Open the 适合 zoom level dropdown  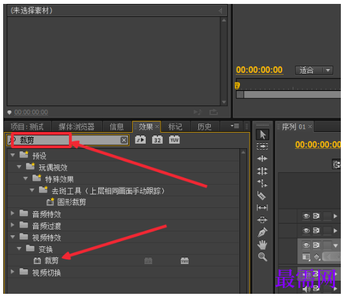pos(314,70)
